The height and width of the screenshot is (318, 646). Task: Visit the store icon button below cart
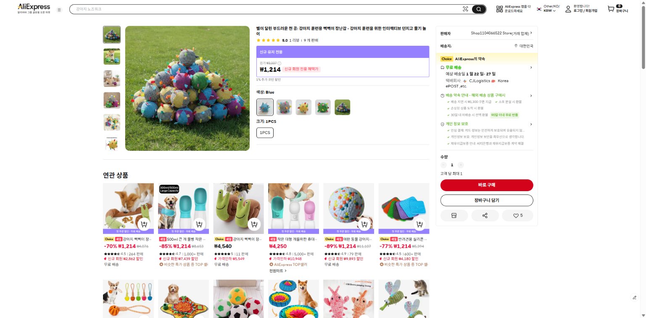click(x=454, y=216)
